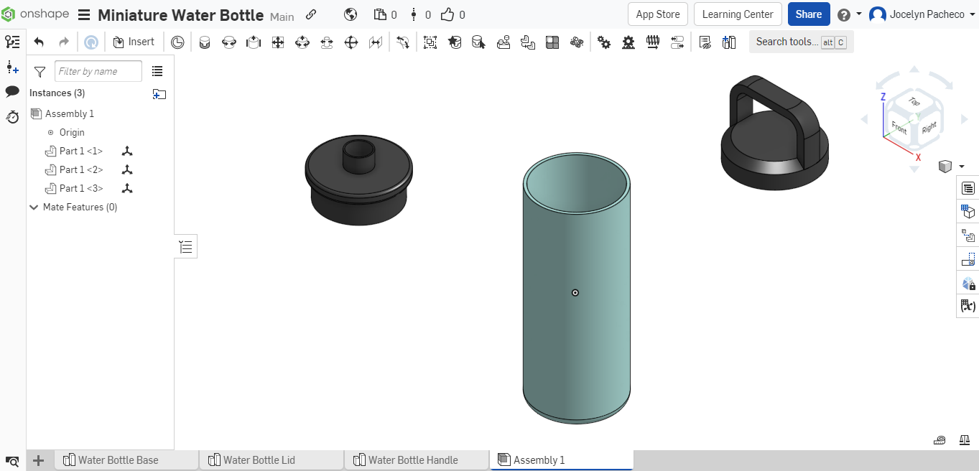
Task: Open the Learning Center
Action: pyautogui.click(x=738, y=14)
